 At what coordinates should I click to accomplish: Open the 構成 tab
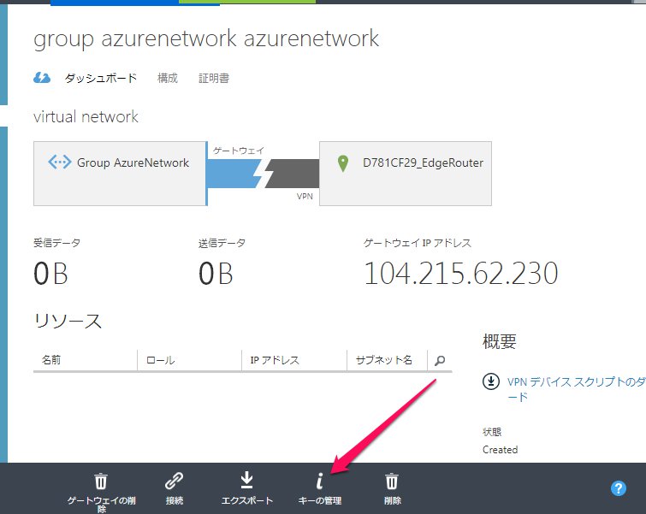pyautogui.click(x=168, y=78)
